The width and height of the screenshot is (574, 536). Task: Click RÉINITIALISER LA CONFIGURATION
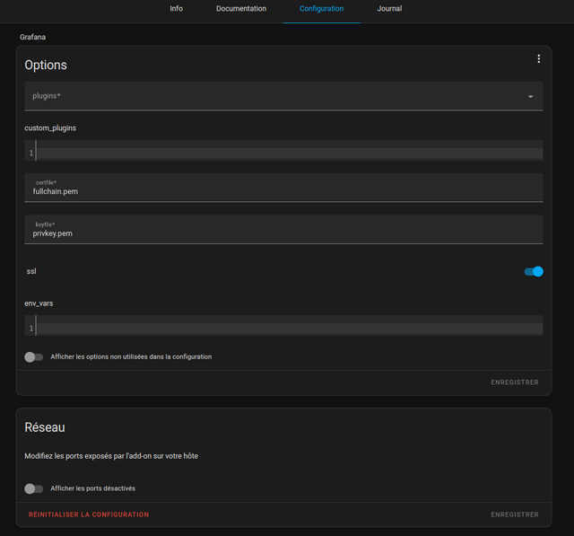[x=89, y=514]
